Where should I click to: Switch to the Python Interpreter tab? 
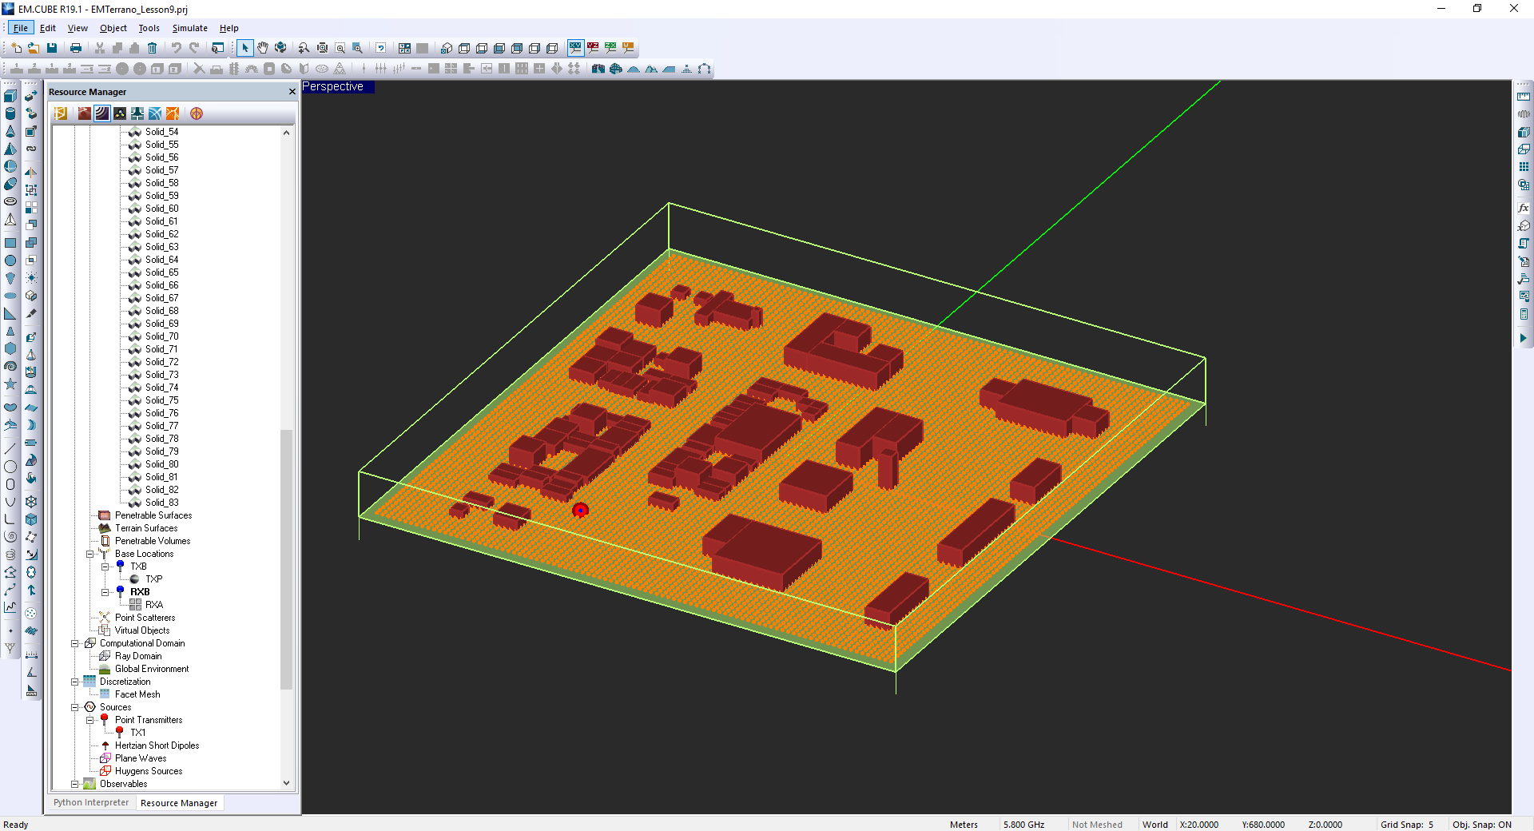[x=91, y=803]
